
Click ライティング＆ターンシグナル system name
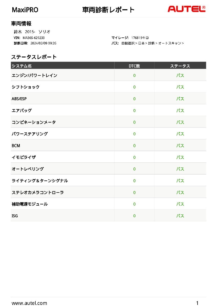40,181
